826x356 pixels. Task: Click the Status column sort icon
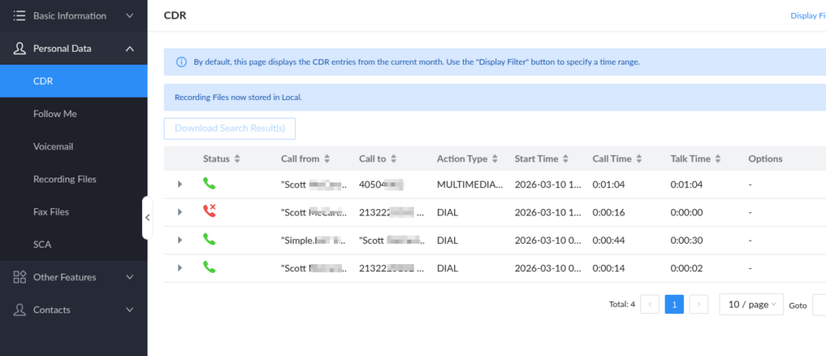pyautogui.click(x=237, y=159)
